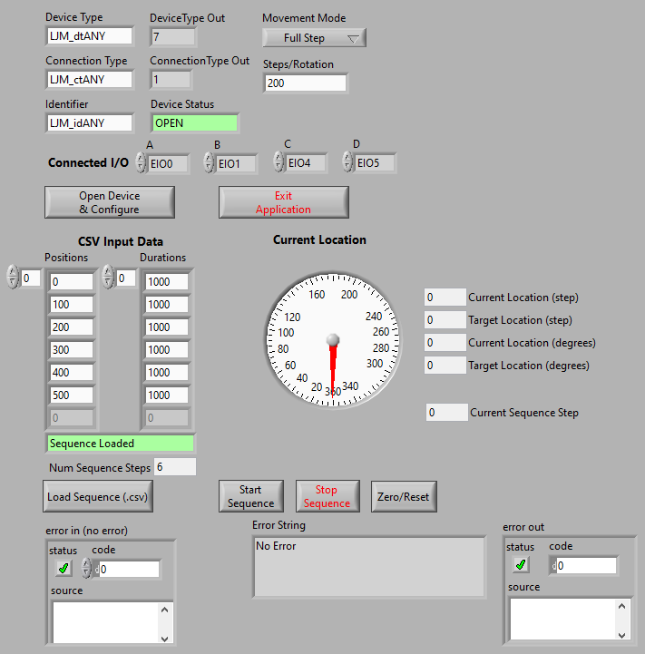Click the Load Sequence (.csv) button
The width and height of the screenshot is (645, 654).
(99, 497)
